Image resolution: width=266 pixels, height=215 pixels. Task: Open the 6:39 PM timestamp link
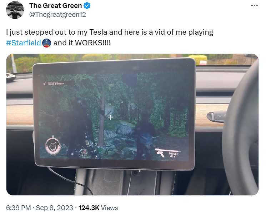pos(19,208)
